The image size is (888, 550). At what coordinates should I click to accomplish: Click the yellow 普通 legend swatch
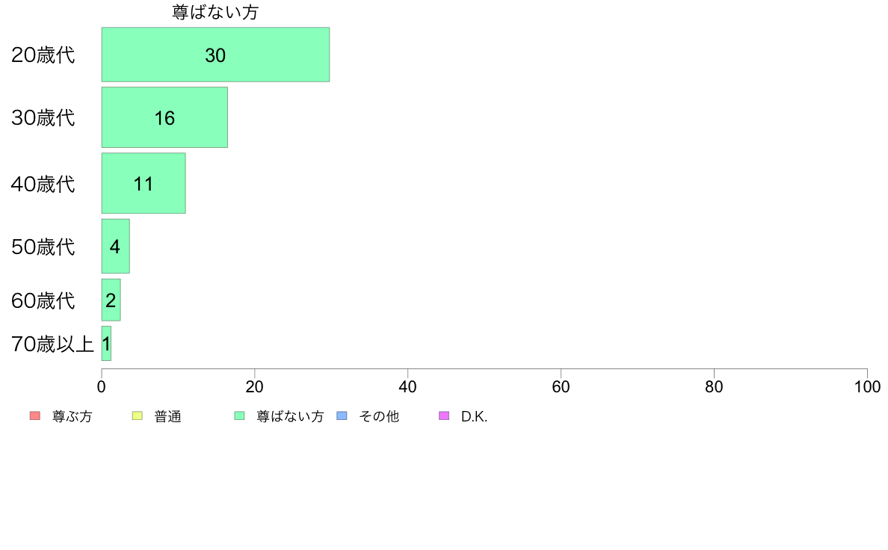point(137,415)
